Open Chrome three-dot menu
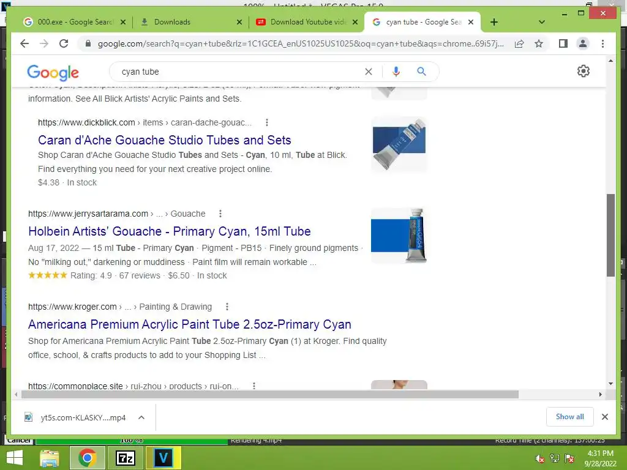The image size is (627, 470). (x=603, y=43)
